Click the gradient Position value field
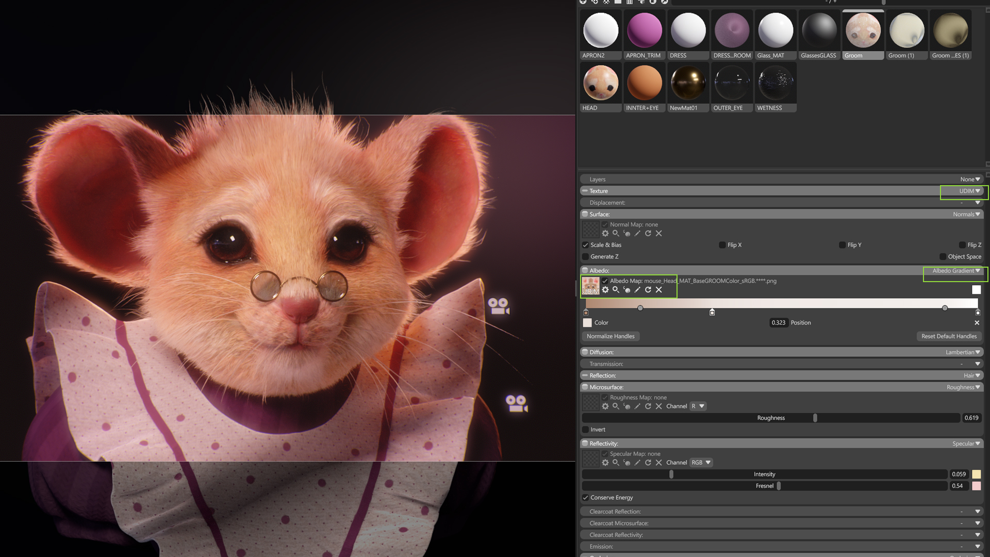 [779, 323]
